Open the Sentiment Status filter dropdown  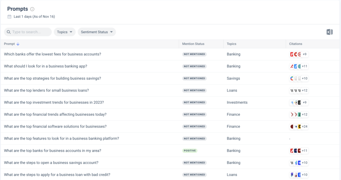pyautogui.click(x=97, y=32)
